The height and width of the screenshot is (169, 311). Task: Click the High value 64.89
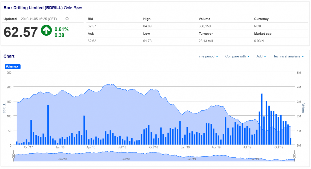(x=147, y=26)
